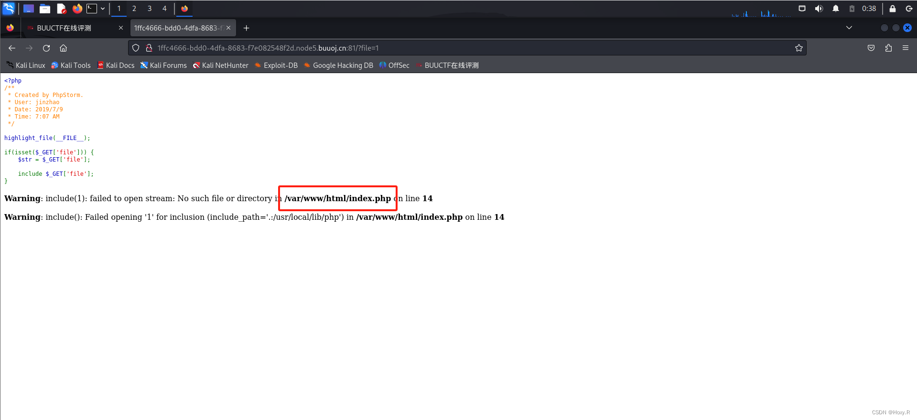Go forward one page

pyautogui.click(x=29, y=48)
